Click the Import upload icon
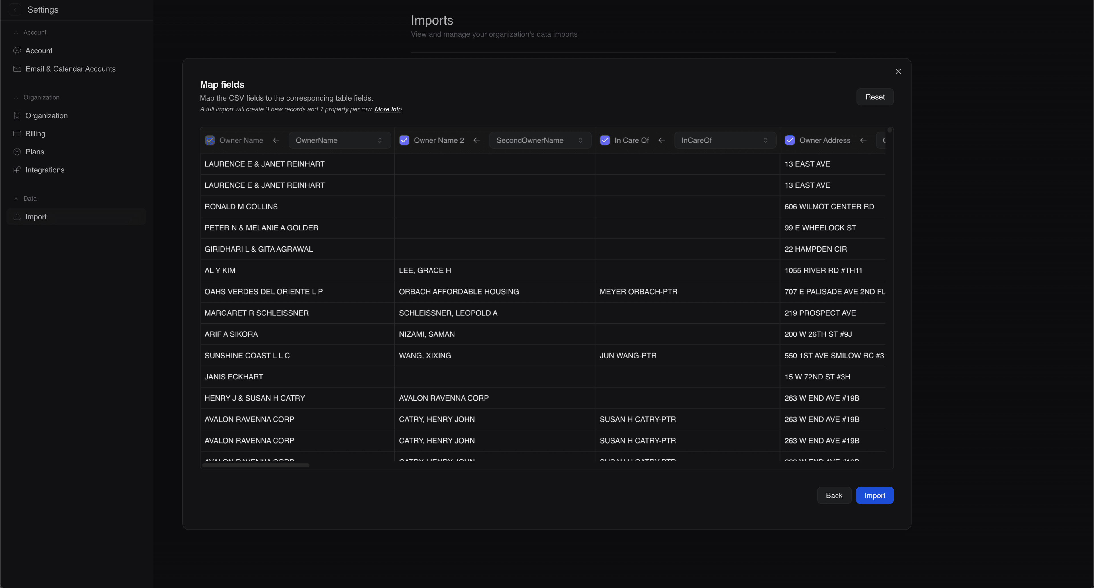Viewport: 1094px width, 588px height. [17, 217]
